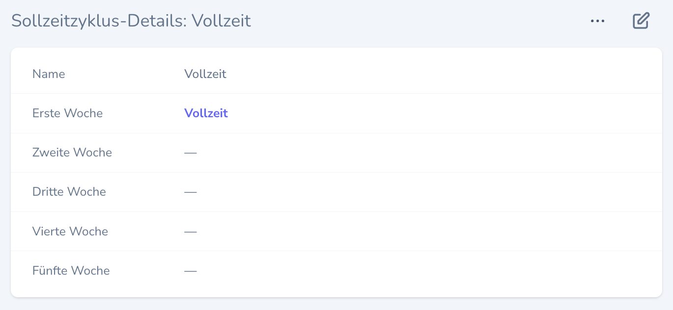Screen dimensions: 673x310
Task: Select the Dritte Woche label
Action: 69,192
